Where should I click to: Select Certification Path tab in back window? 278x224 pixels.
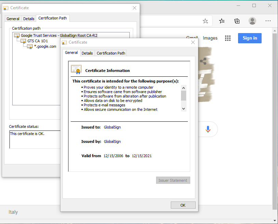[53, 18]
